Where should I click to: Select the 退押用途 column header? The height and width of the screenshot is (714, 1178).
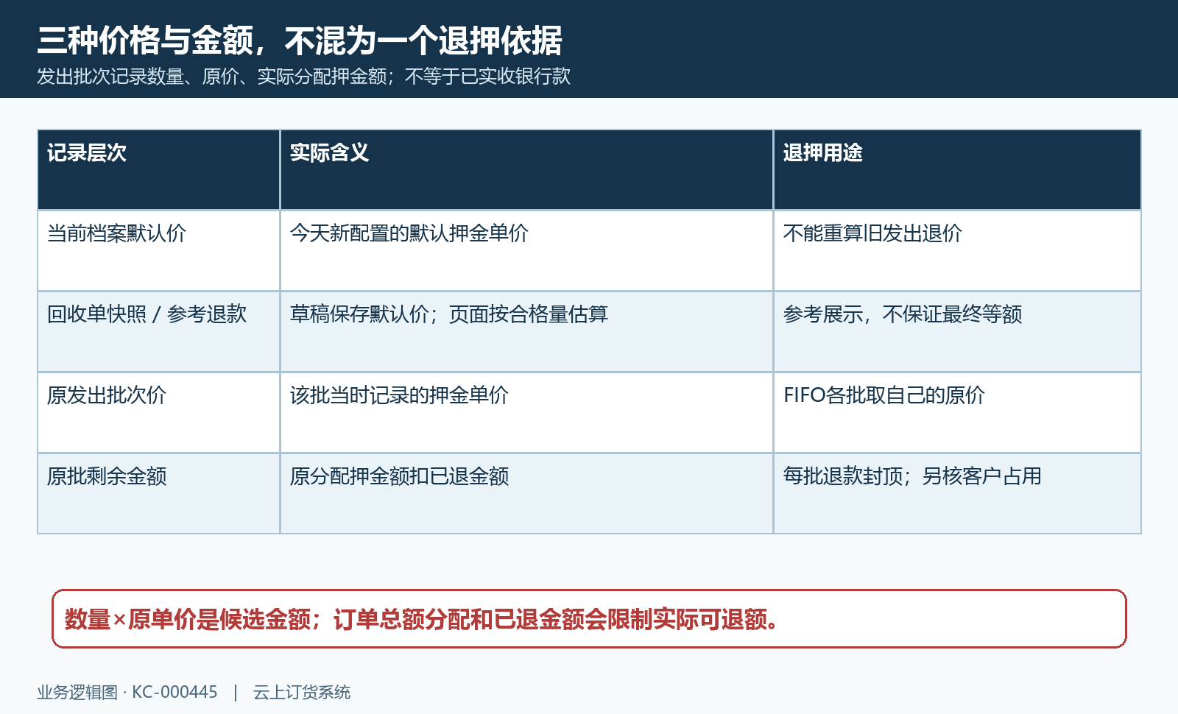957,170
